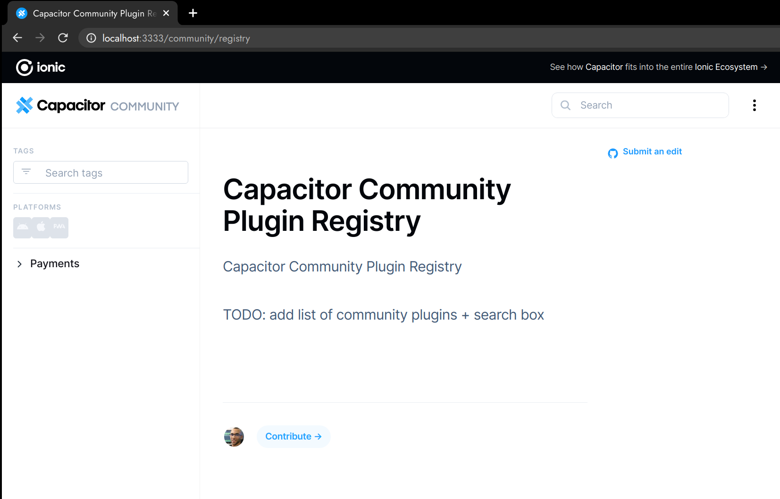Expand the Payments category

click(x=19, y=264)
